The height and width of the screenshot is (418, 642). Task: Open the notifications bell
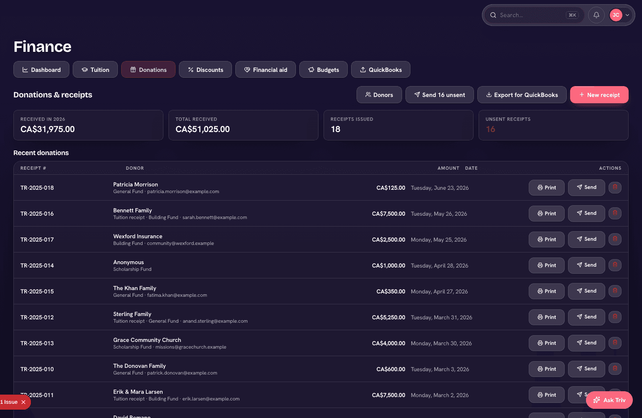(x=596, y=15)
